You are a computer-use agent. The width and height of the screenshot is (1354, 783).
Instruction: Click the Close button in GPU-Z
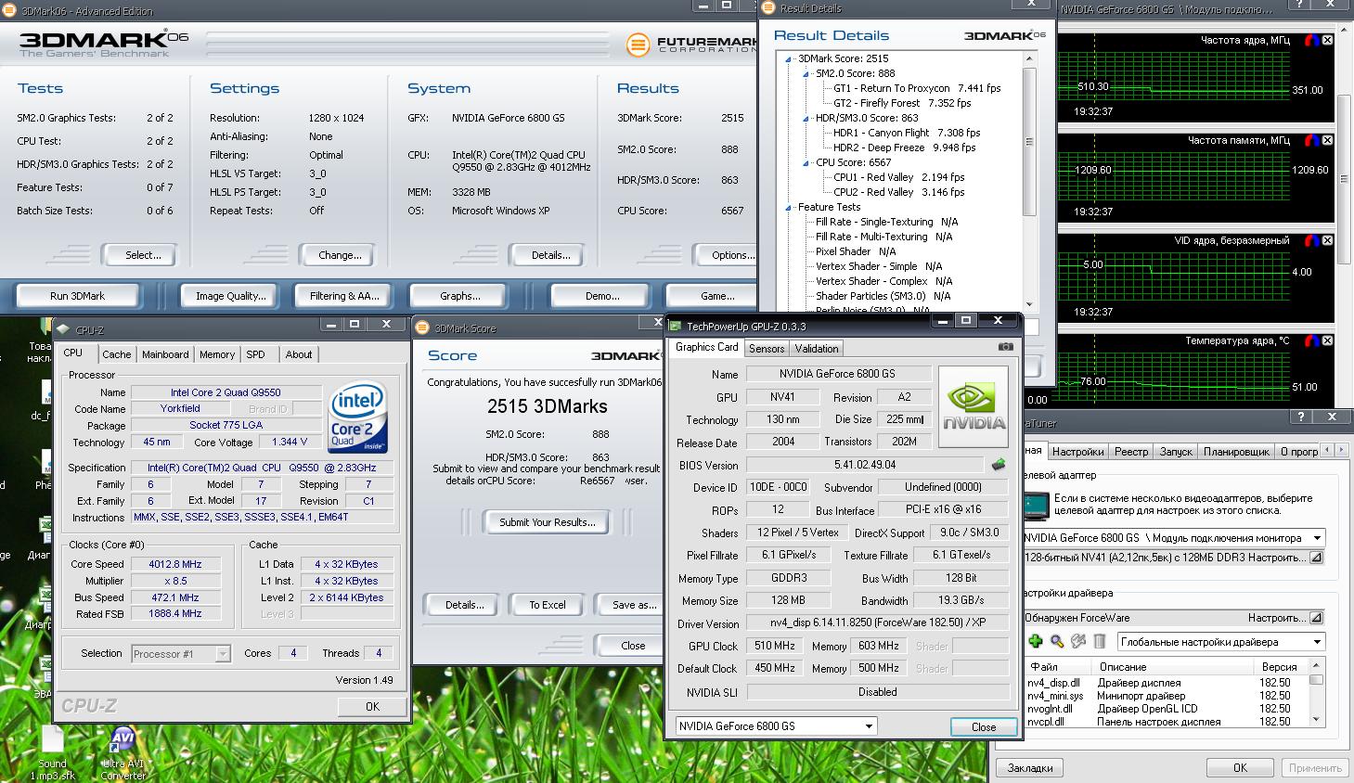[x=984, y=726]
